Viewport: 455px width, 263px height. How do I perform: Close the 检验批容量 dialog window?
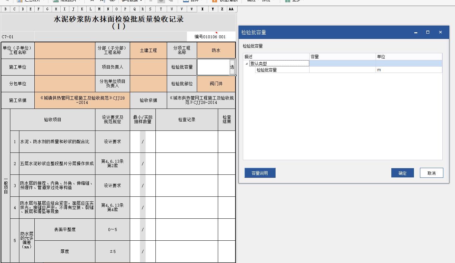click(440, 32)
